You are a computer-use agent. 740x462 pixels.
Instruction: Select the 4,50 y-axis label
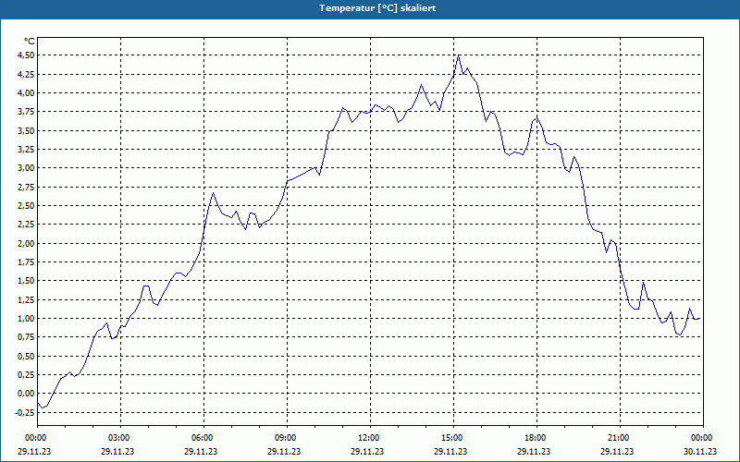(27, 55)
